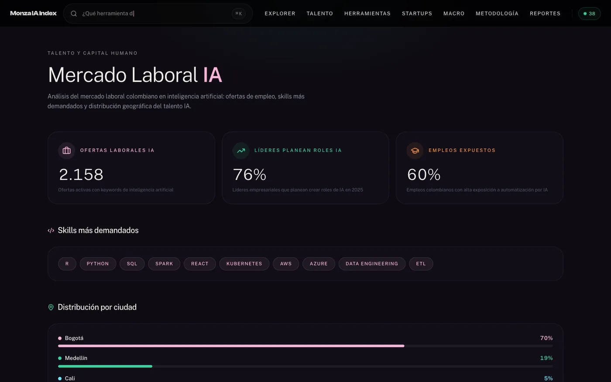Click the 60% exposed jobs statistic
This screenshot has height=382, width=611.
point(424,175)
